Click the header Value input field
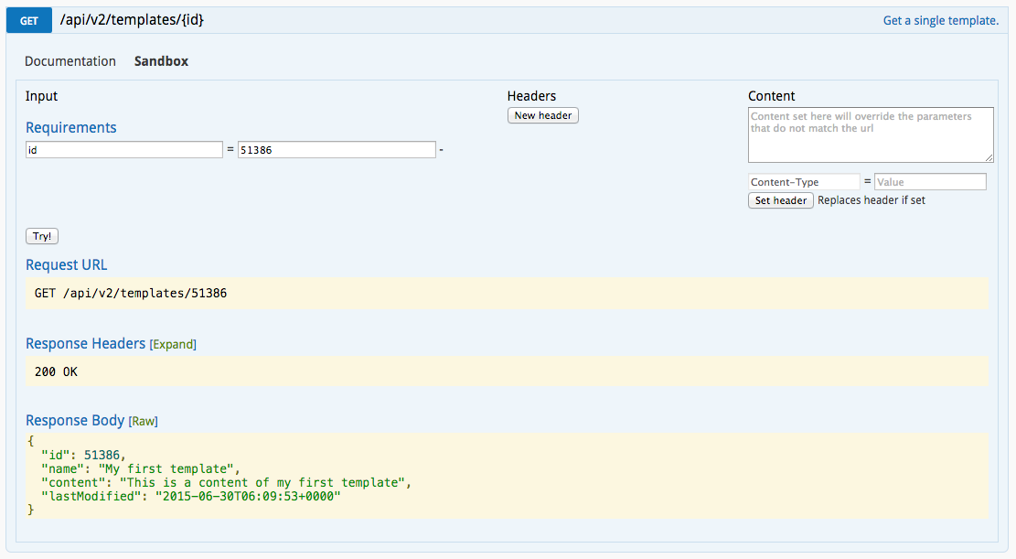This screenshot has width=1016, height=559. tap(930, 181)
